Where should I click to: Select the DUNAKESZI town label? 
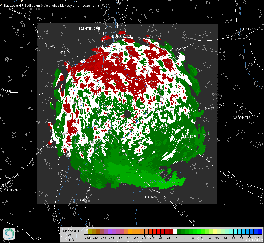pyautogui.click(x=121, y=36)
